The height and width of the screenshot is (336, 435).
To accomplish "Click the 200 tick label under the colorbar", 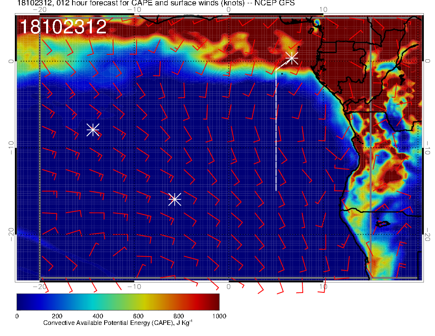I will pyautogui.click(x=57, y=316).
